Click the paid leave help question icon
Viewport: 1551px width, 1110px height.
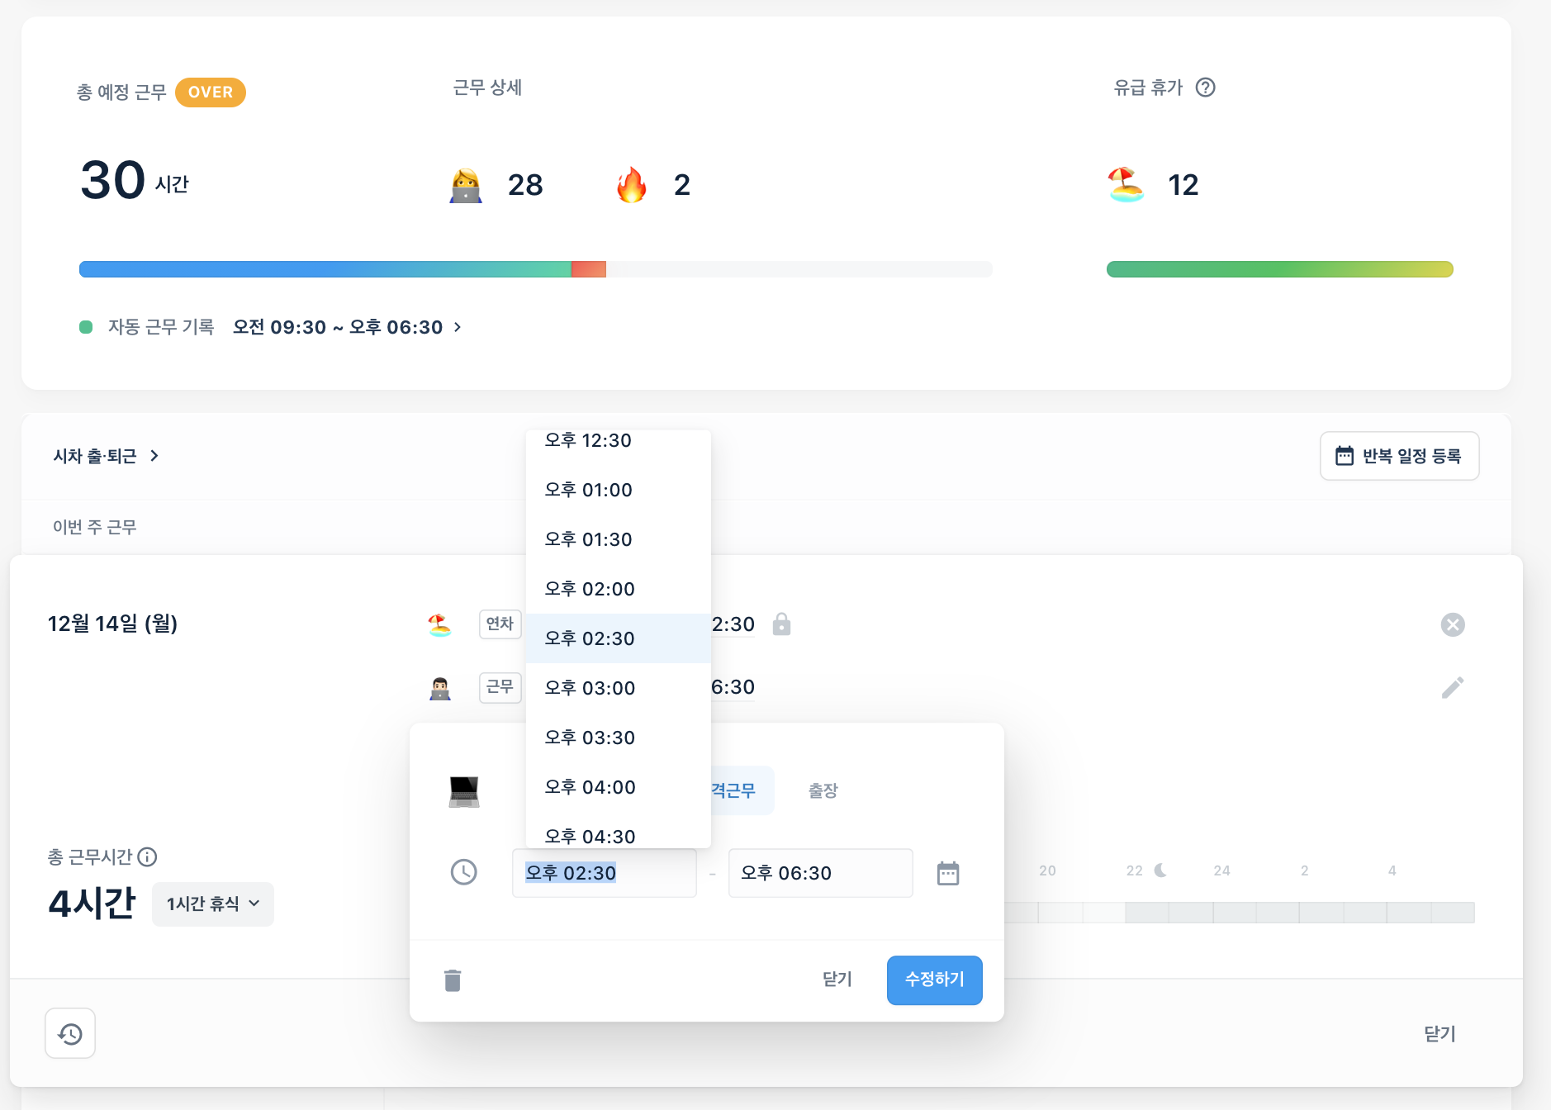tap(1205, 88)
